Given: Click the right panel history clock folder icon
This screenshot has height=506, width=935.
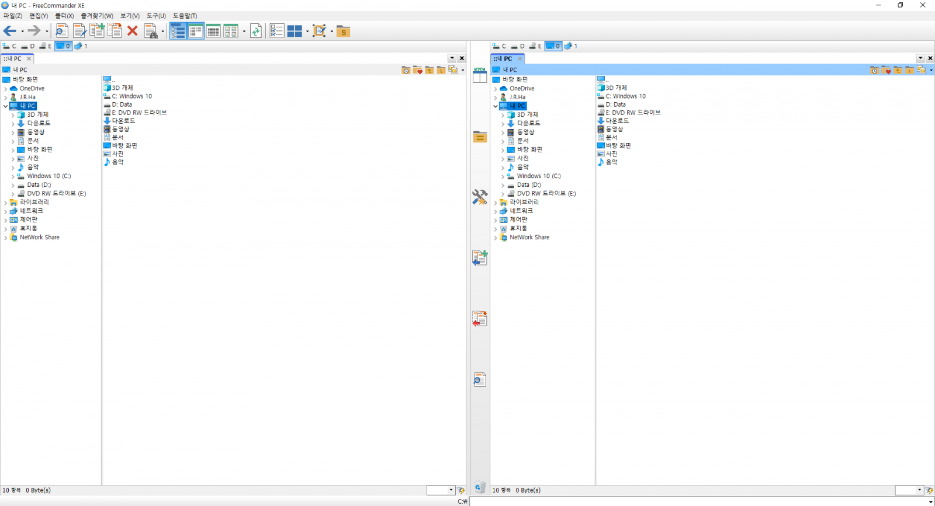Looking at the screenshot, I should pos(874,70).
